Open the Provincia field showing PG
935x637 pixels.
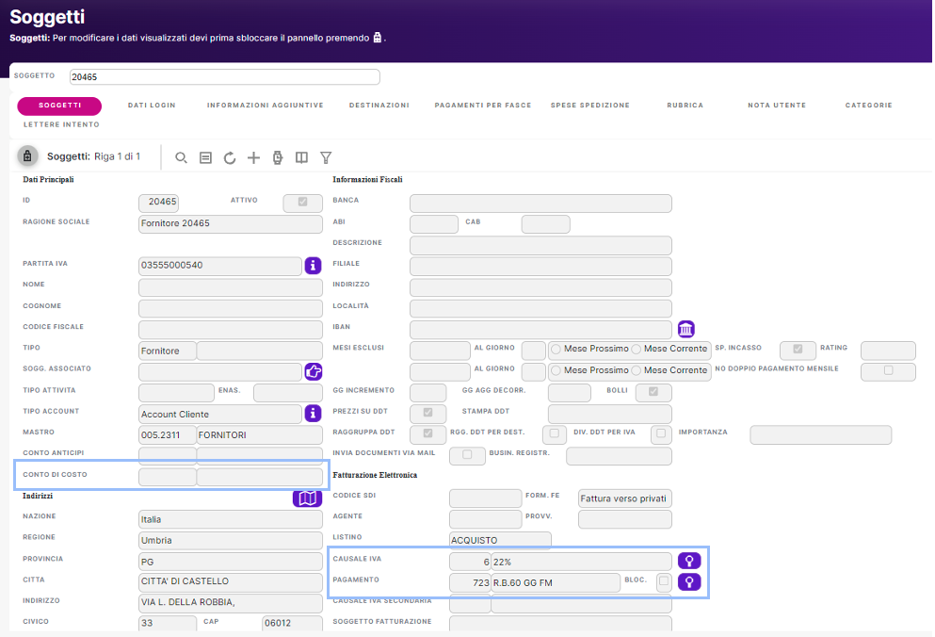(230, 562)
